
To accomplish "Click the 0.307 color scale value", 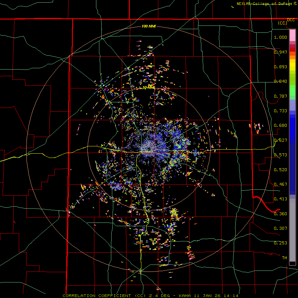I will (280, 228).
